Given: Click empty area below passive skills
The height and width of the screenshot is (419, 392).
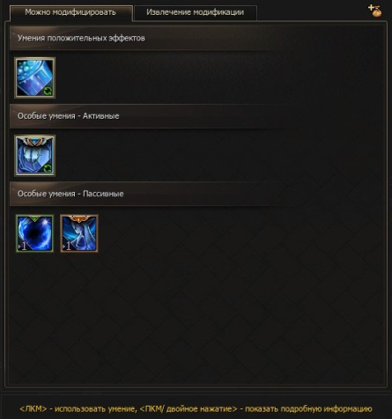Looking at the screenshot, I should pos(196,317).
